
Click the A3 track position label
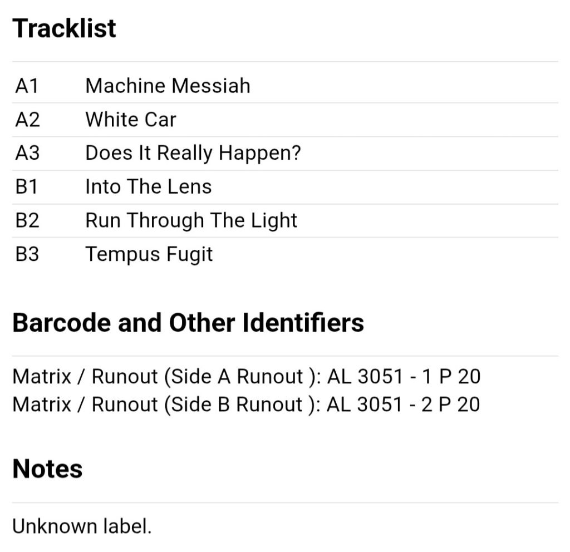tap(27, 152)
